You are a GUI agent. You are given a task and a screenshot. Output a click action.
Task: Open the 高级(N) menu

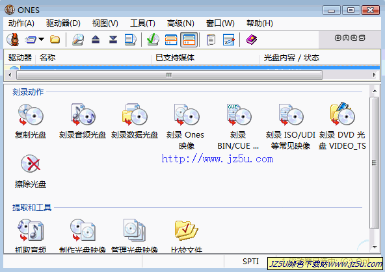181,23
